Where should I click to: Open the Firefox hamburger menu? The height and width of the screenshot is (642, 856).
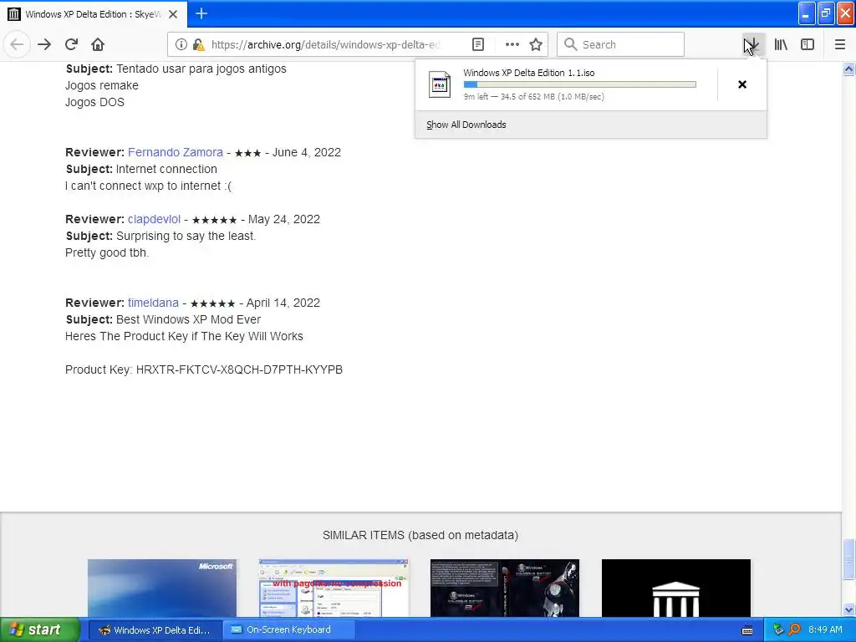pyautogui.click(x=839, y=44)
